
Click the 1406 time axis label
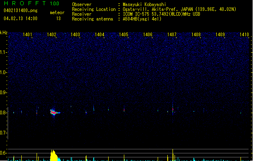[148, 35]
